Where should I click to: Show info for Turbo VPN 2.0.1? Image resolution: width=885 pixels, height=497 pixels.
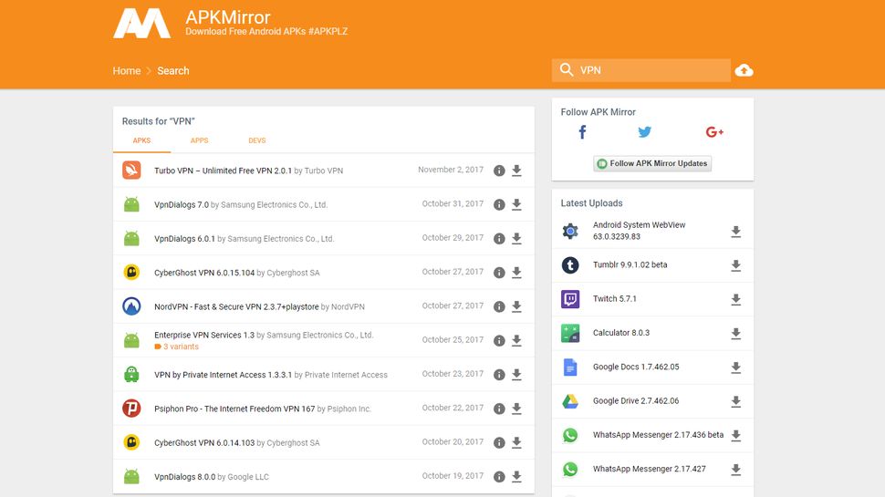point(499,171)
